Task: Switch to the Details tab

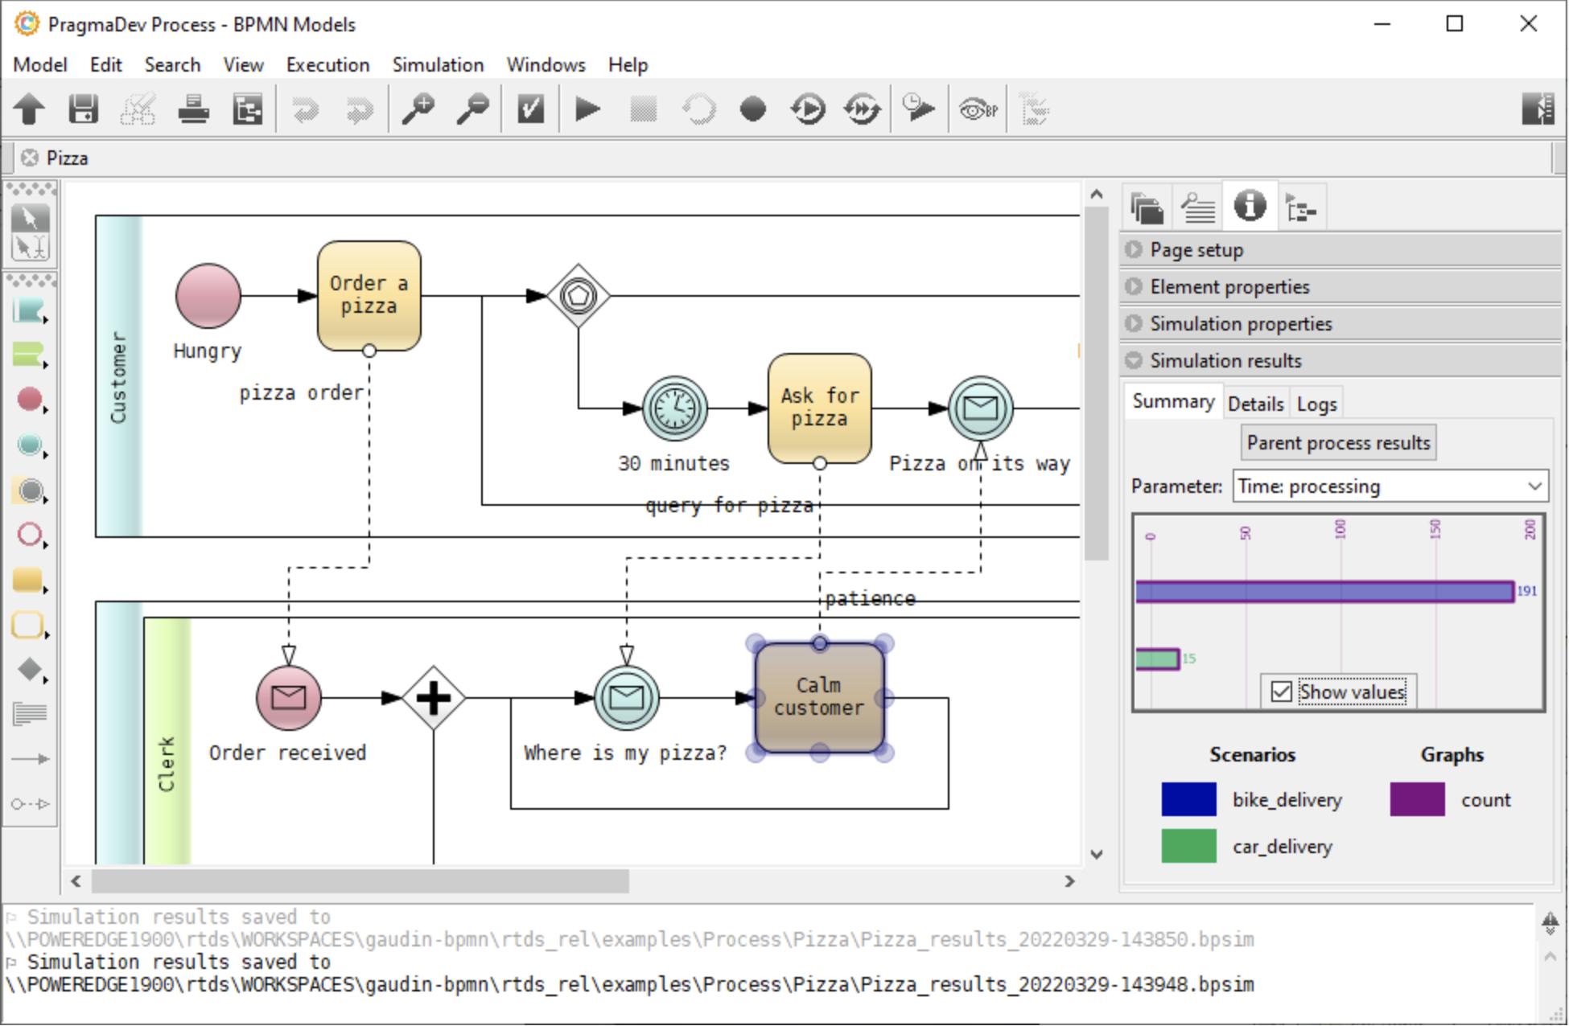Action: pos(1255,404)
